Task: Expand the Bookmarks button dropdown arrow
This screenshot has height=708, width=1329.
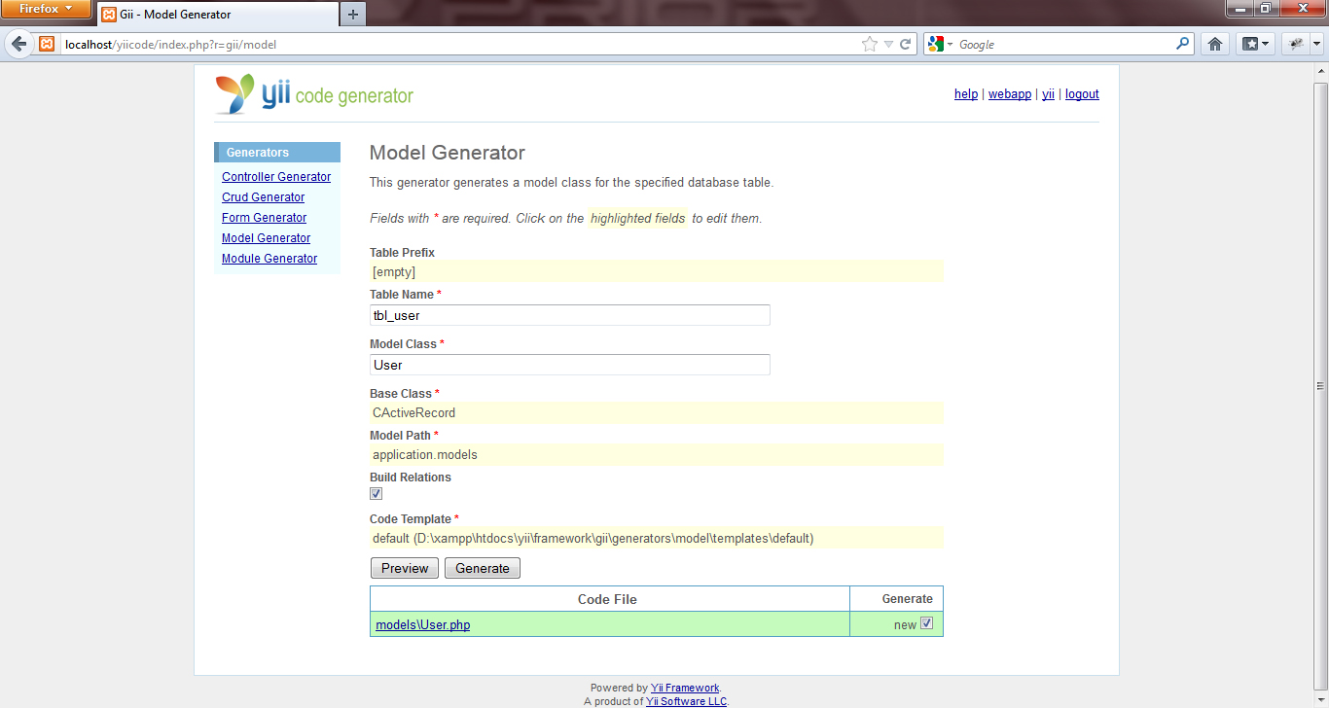Action: 1264,43
